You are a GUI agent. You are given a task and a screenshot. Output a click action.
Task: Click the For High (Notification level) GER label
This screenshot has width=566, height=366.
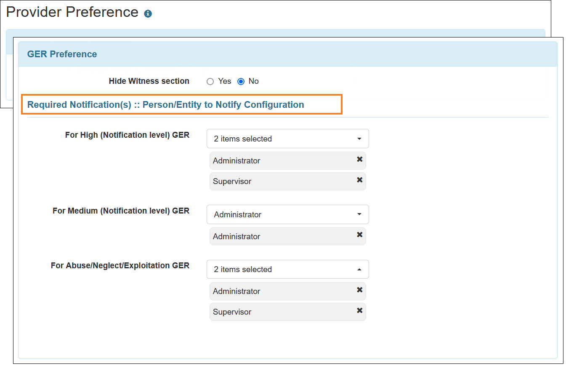pos(127,135)
